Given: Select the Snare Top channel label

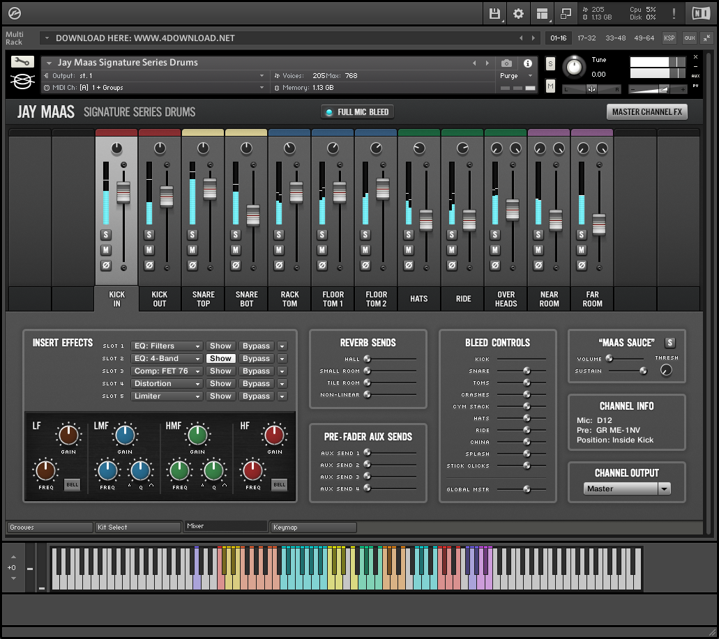Looking at the screenshot, I should click(x=203, y=299).
